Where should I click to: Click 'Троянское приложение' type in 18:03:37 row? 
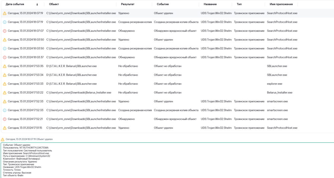[x=249, y=57]
